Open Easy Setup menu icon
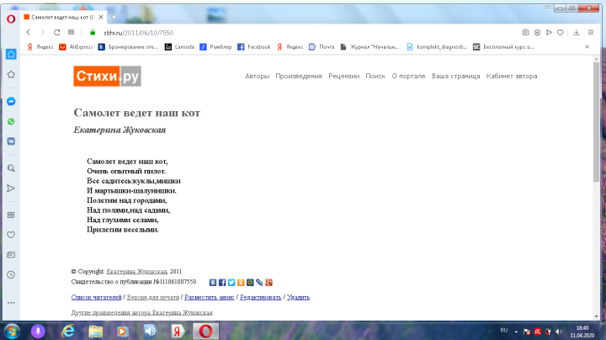 591,33
